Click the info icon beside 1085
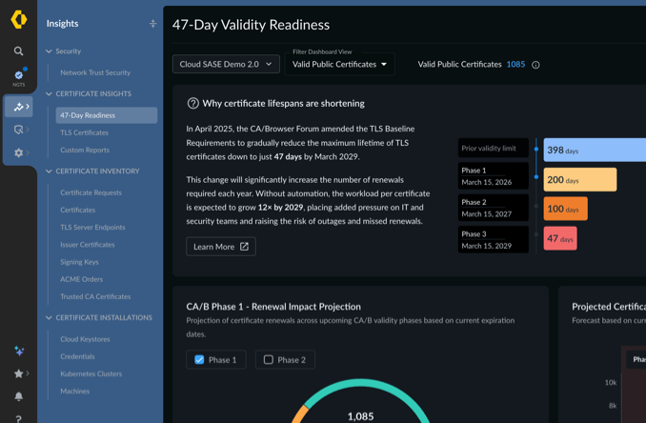 click(x=535, y=65)
